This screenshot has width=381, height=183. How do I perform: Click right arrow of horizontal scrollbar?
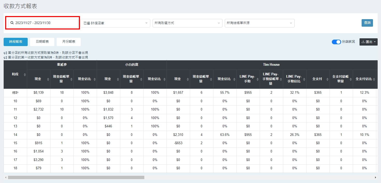(375, 178)
